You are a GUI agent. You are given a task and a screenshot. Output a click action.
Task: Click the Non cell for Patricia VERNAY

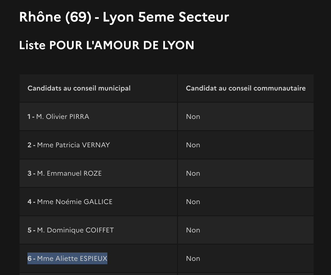tap(193, 145)
